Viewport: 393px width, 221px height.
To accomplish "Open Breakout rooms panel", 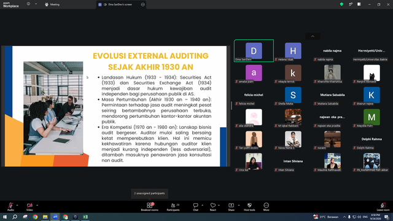I will click(150, 207).
